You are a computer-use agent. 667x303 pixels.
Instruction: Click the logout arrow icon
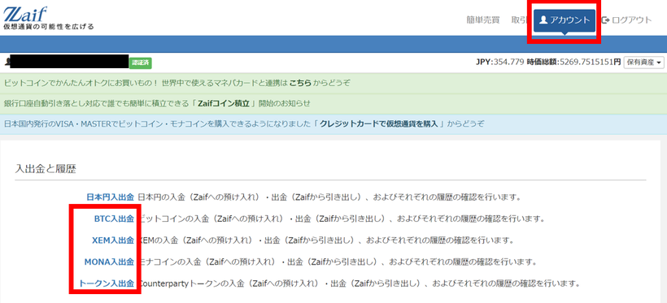click(605, 20)
